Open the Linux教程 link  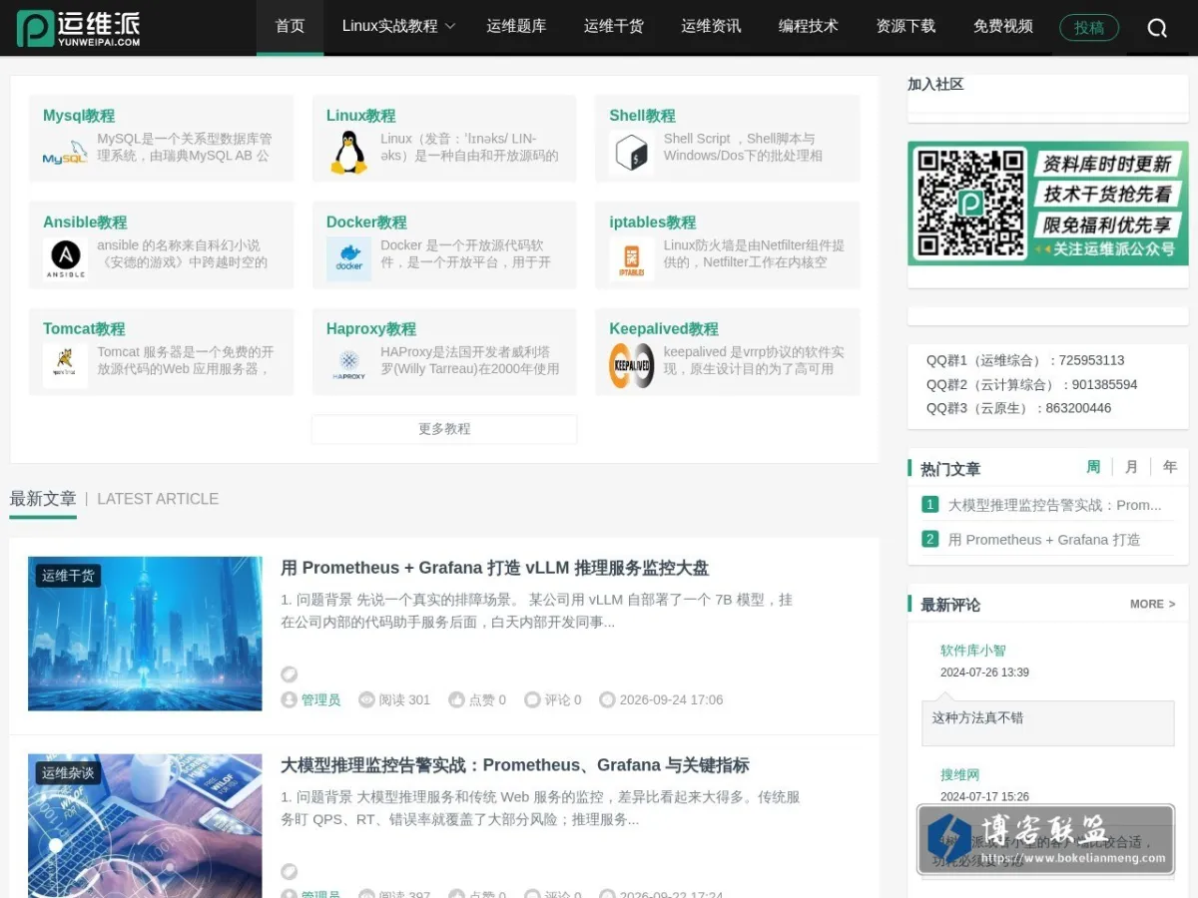tap(361, 116)
